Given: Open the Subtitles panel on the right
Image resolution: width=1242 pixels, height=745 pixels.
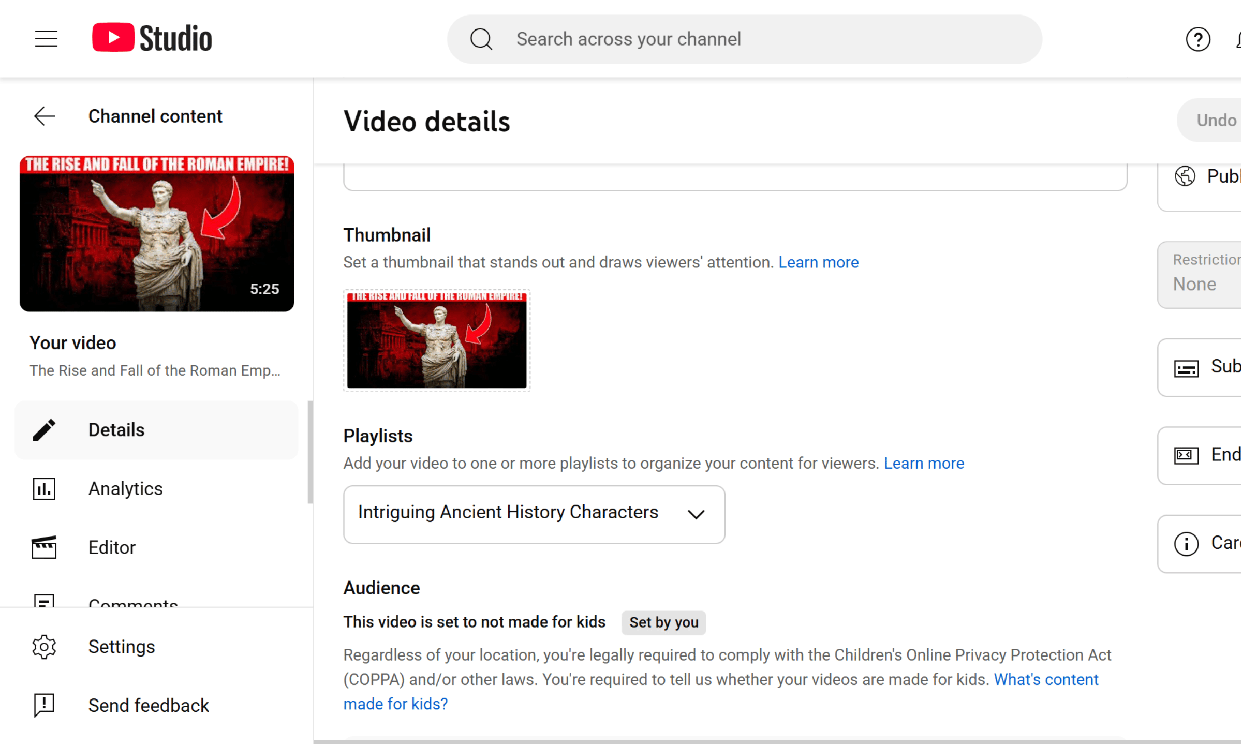Looking at the screenshot, I should point(1187,367).
